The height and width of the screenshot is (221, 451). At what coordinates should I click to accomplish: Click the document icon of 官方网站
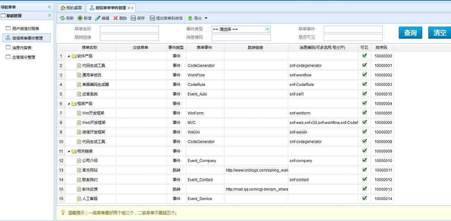tap(79, 170)
